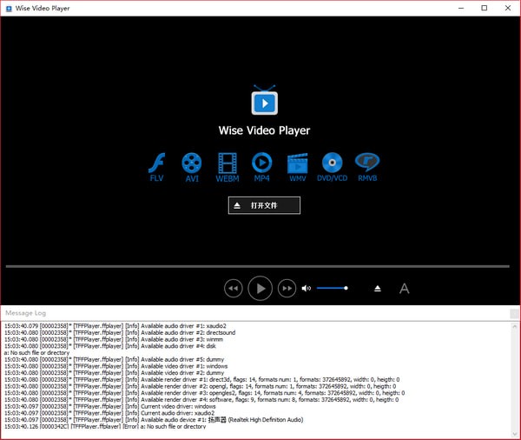521x440 pixels.
Task: Open subtitle settings via the A icon
Action: coord(404,288)
